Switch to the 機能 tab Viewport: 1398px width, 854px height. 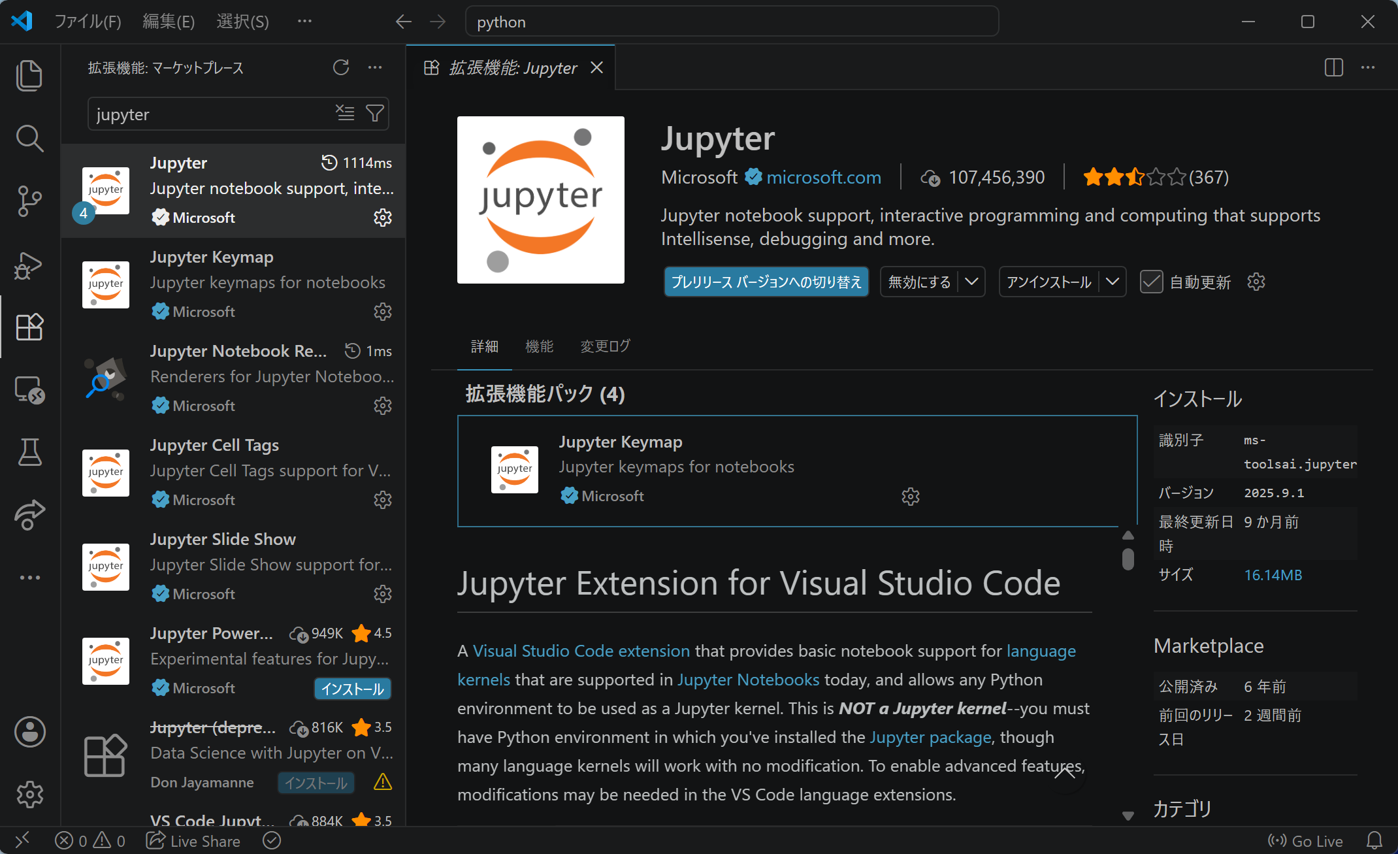pos(540,346)
